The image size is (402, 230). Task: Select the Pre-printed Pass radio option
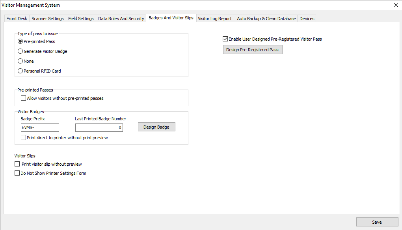pyautogui.click(x=20, y=41)
